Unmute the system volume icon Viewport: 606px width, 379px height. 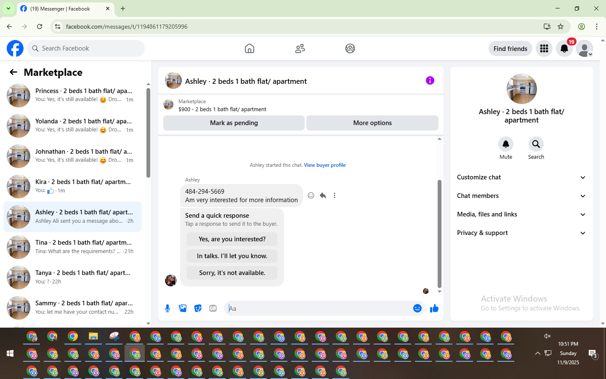coord(548,336)
